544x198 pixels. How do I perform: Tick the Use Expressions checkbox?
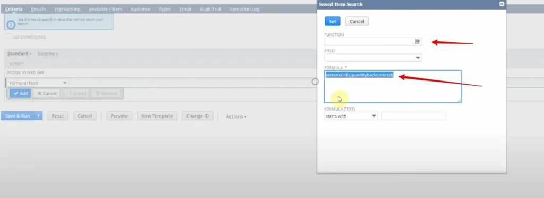[8, 37]
